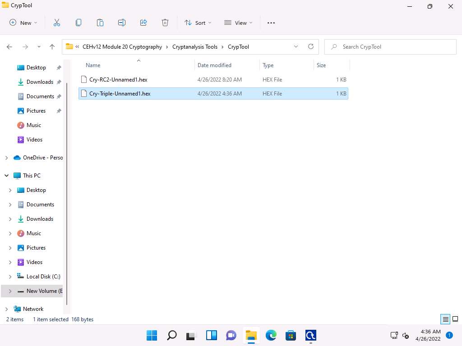Go up one folder level
Screen dimensions: 462x346
coord(52,46)
